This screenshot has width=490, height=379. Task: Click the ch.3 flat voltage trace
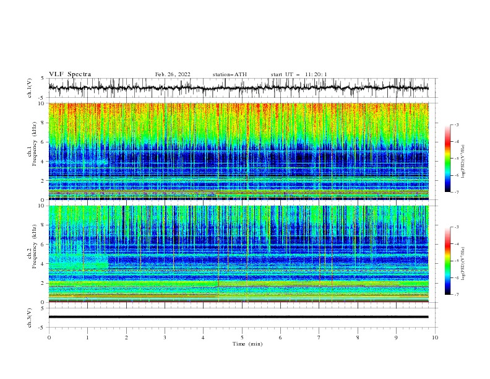238,317
